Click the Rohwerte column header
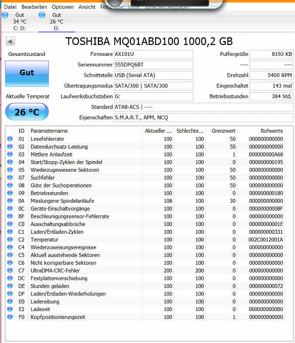Image resolution: width=295 pixels, height=343 pixels. click(261, 131)
